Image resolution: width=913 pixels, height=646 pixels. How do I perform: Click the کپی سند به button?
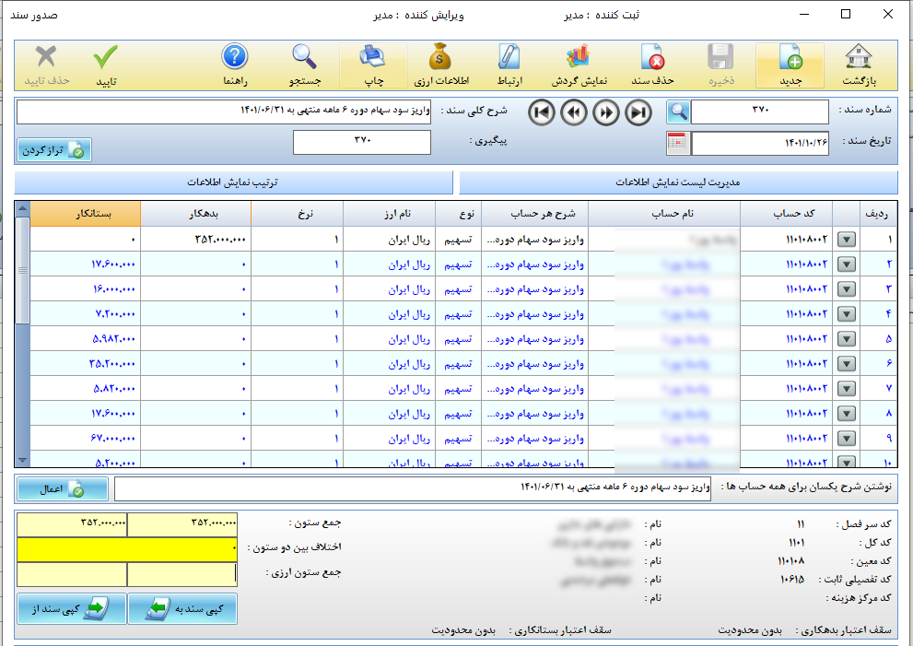pyautogui.click(x=182, y=609)
